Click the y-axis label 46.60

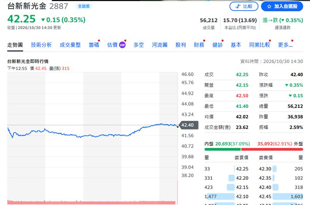pyautogui.click(x=188, y=75)
